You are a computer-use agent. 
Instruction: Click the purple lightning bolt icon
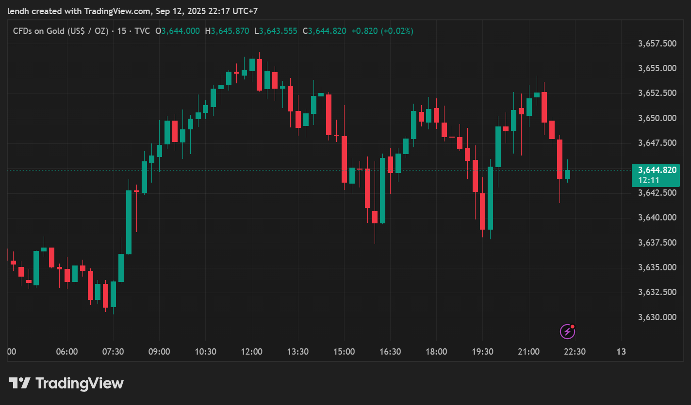[567, 331]
